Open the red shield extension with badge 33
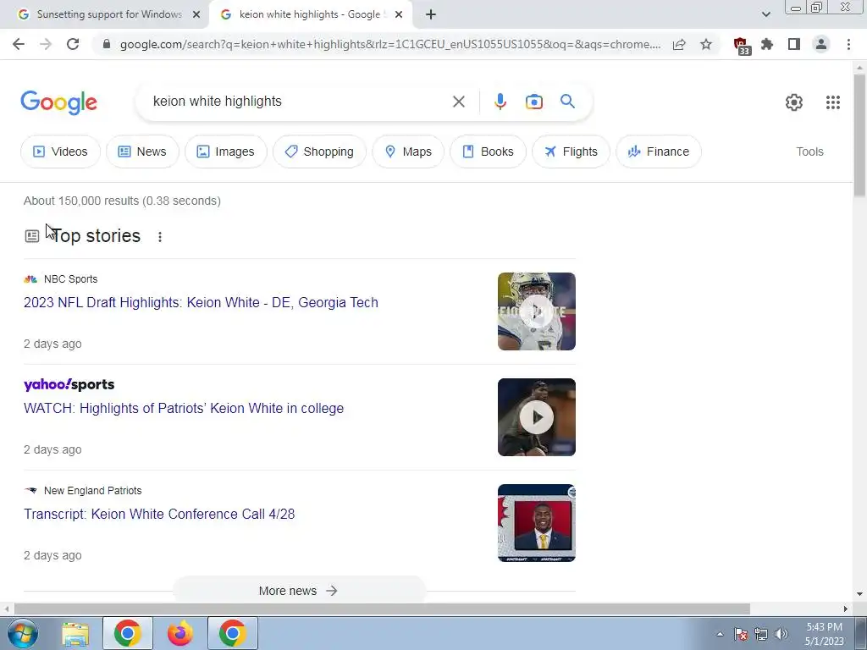 (x=741, y=46)
